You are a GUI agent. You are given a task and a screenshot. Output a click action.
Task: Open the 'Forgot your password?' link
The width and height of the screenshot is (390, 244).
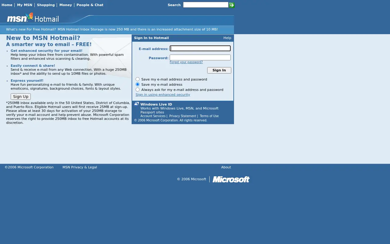[x=186, y=62]
